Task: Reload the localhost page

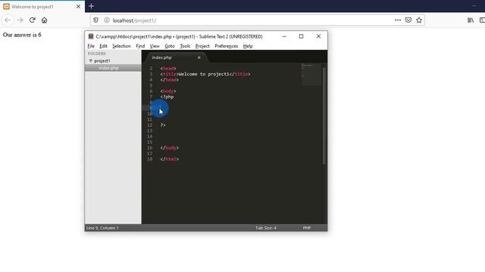Action: 32,20
